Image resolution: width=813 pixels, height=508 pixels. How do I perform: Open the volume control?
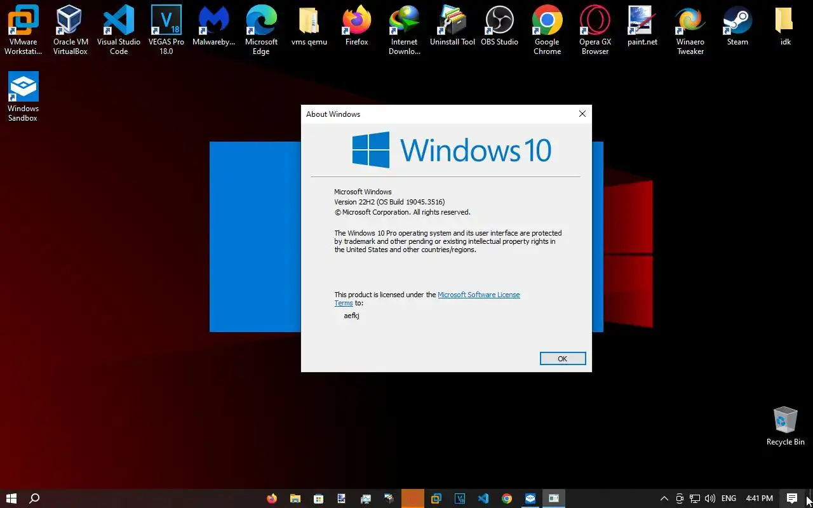tap(710, 498)
